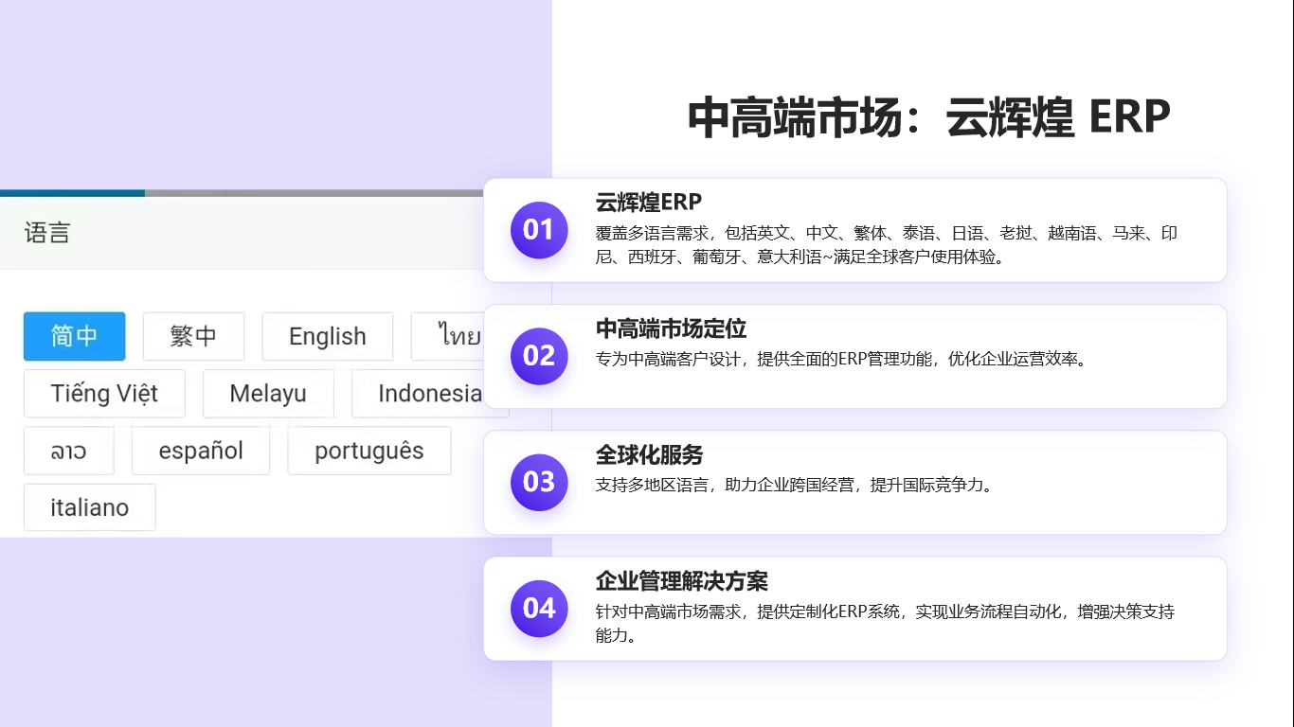1294x727 pixels.
Task: Select the ไทย language button
Action: tap(455, 336)
